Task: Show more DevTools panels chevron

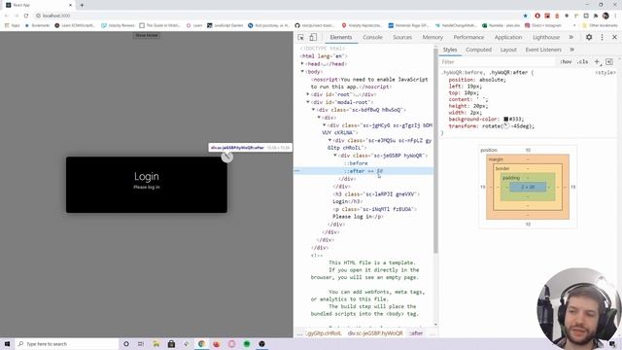Action: point(571,37)
